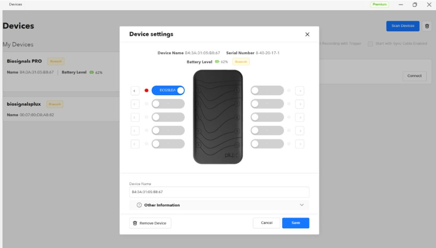The image size is (436, 248).
Task: Click Bluetooth badge next to biosignalsplux
Action: point(55,104)
